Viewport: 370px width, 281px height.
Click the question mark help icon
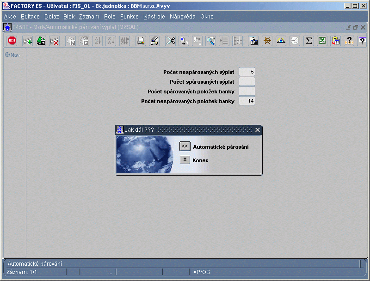point(362,41)
